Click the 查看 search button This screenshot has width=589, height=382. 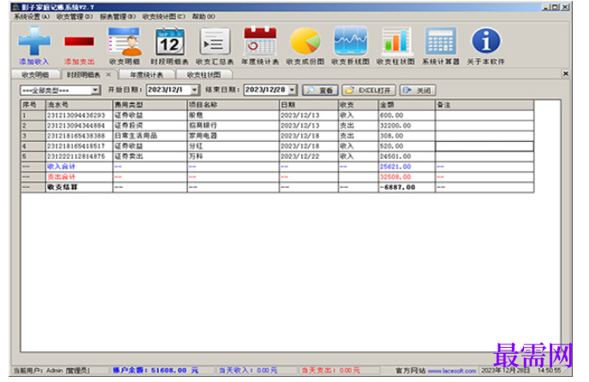[x=320, y=90]
